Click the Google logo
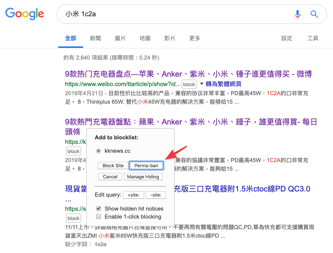333x253 pixels. [x=25, y=14]
